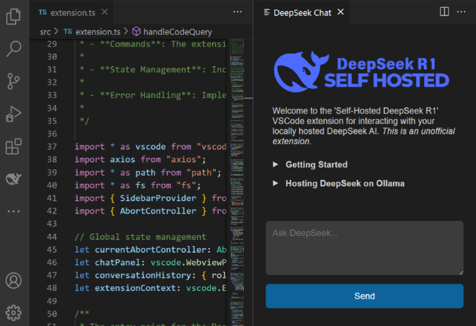Open the Source Control view
This screenshot has width=476, height=326.
click(x=13, y=81)
